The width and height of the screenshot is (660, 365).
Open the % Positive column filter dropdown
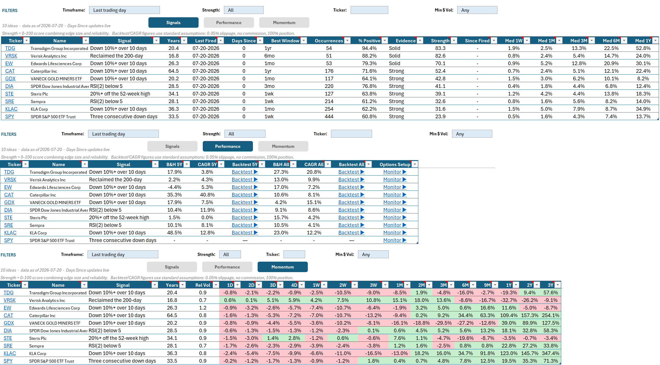click(385, 41)
